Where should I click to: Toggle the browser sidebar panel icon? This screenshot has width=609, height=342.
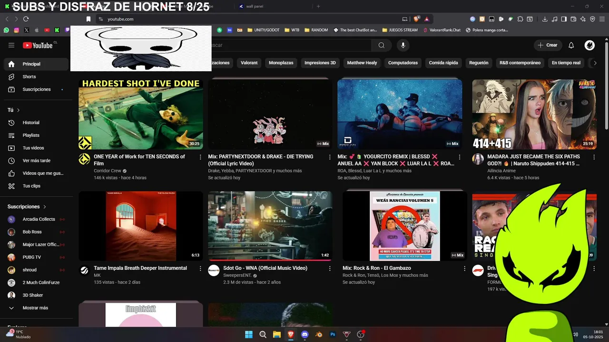click(x=564, y=19)
